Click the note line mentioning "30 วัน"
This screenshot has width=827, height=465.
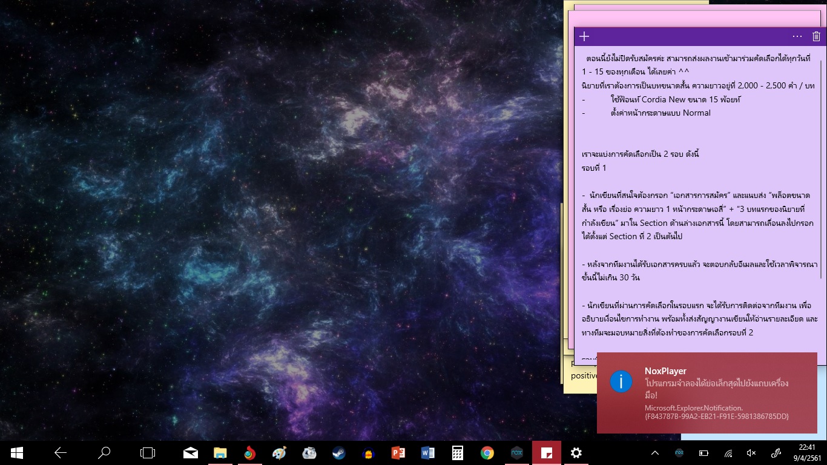point(610,277)
